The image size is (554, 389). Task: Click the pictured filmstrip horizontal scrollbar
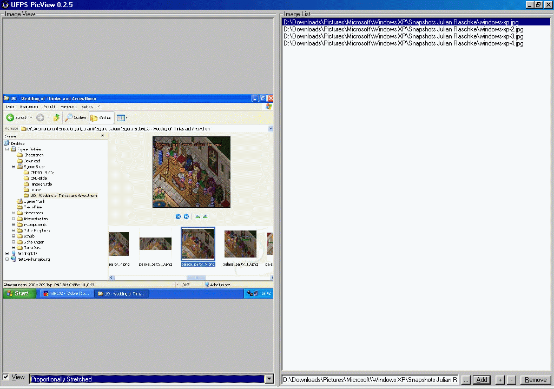point(192,278)
